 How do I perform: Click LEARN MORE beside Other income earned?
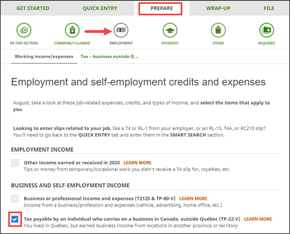137,163
